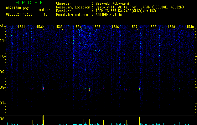Click the meteor echo just after 1537
The image size is (197, 125).
[139, 89]
